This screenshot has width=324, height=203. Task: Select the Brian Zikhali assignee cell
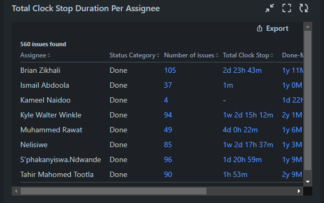point(40,70)
